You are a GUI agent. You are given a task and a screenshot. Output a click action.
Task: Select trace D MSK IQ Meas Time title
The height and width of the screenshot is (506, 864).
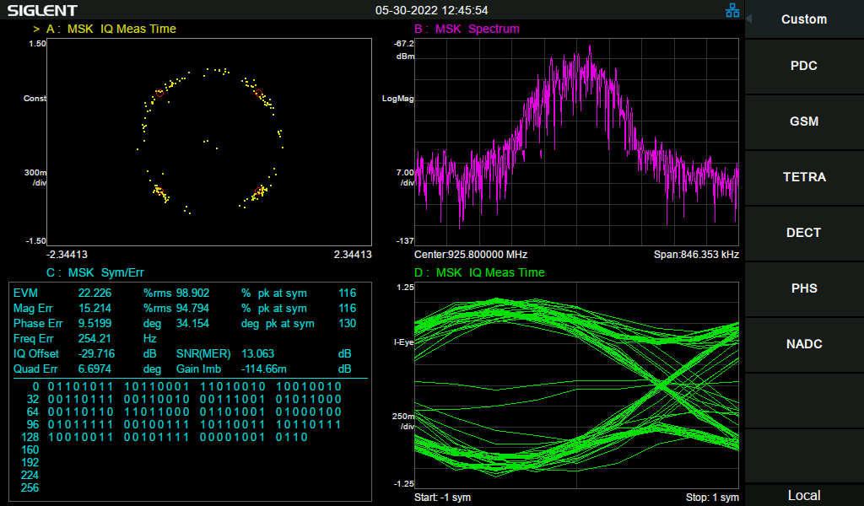pos(479,272)
